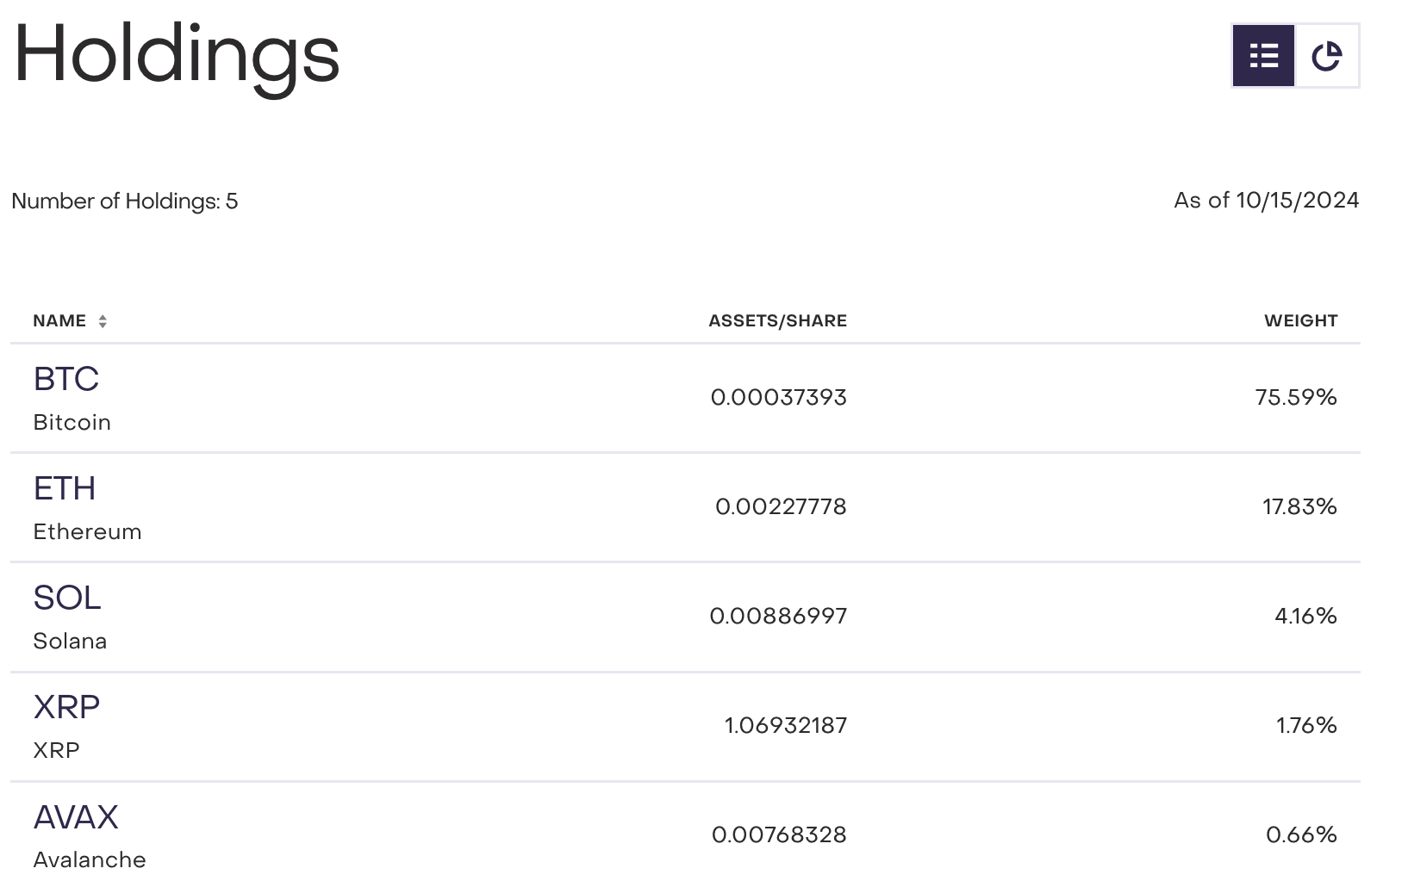Open the BTC ticker link
Image resolution: width=1408 pixels, height=887 pixels.
[x=66, y=379]
